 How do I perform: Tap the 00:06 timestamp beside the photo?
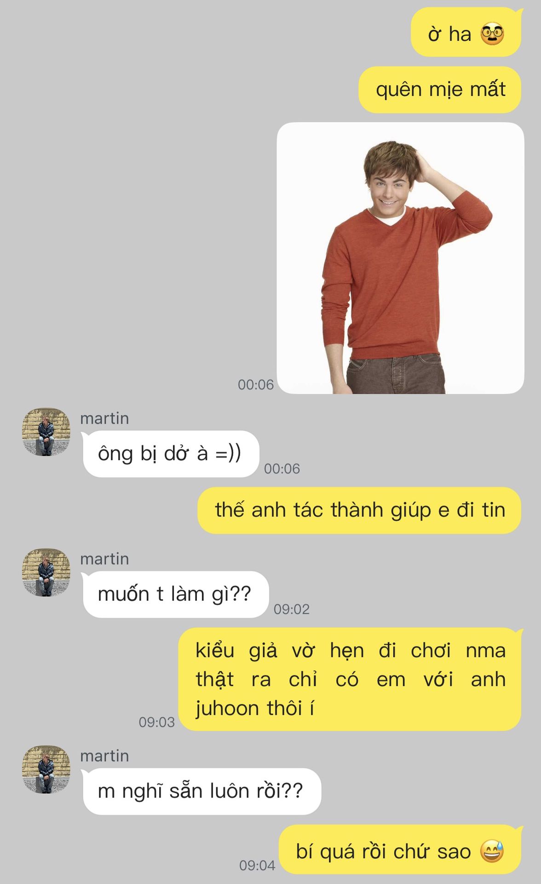256,384
